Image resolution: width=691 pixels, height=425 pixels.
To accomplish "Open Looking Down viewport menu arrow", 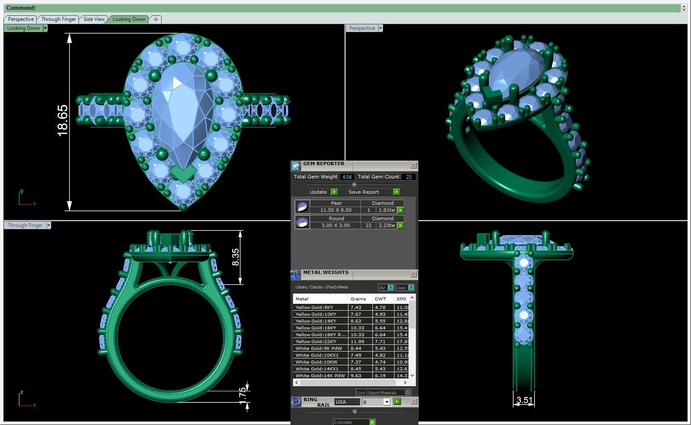I will pos(45,28).
